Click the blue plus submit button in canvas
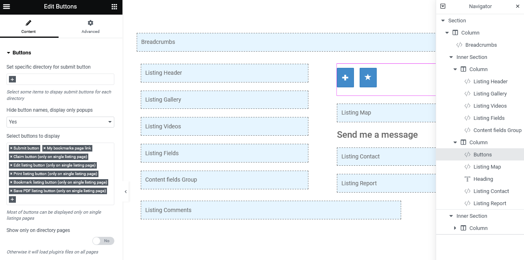Screen dimensions: 524x260 (345, 78)
